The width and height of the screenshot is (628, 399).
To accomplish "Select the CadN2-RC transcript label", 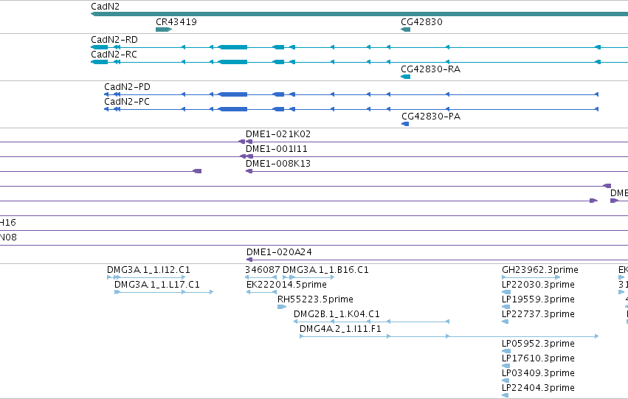I will coord(114,55).
